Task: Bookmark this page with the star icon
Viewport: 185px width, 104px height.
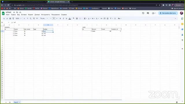Action: point(160,5)
